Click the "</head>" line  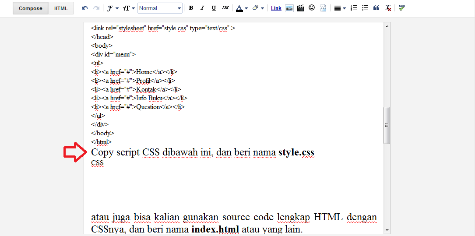102,37
